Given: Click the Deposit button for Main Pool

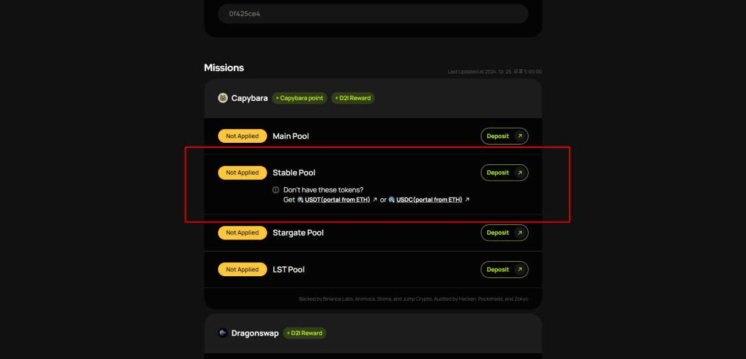Looking at the screenshot, I should (504, 136).
